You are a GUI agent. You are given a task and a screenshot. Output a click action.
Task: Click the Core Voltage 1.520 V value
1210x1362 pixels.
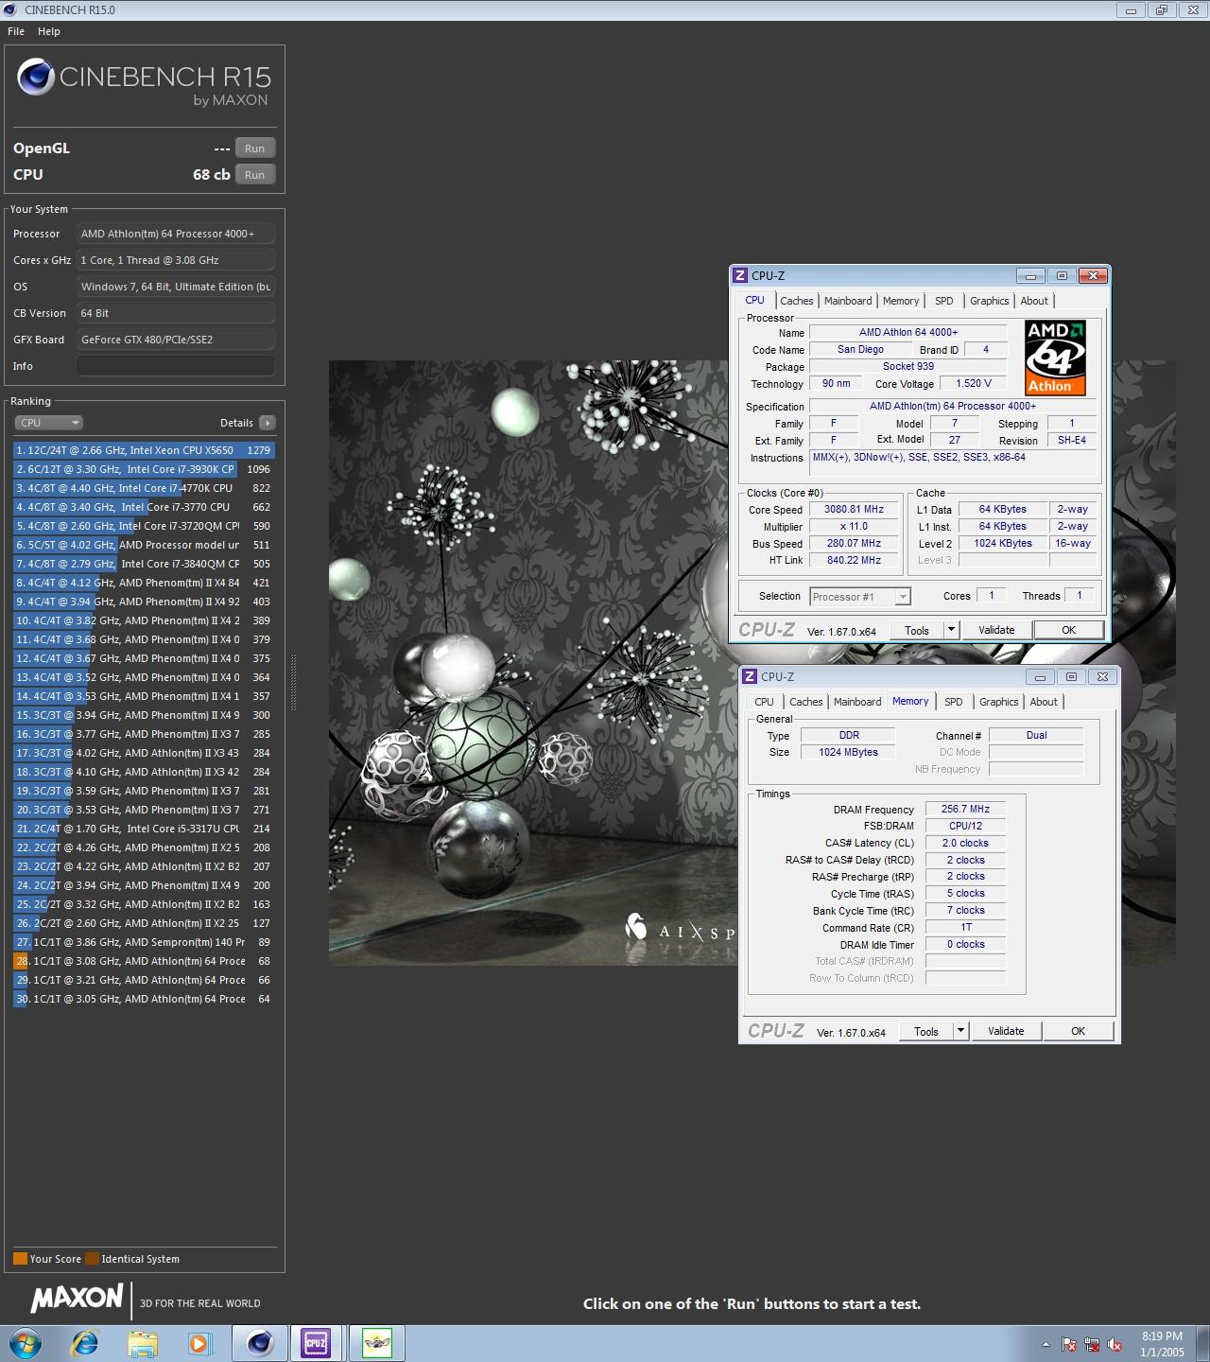(x=974, y=383)
